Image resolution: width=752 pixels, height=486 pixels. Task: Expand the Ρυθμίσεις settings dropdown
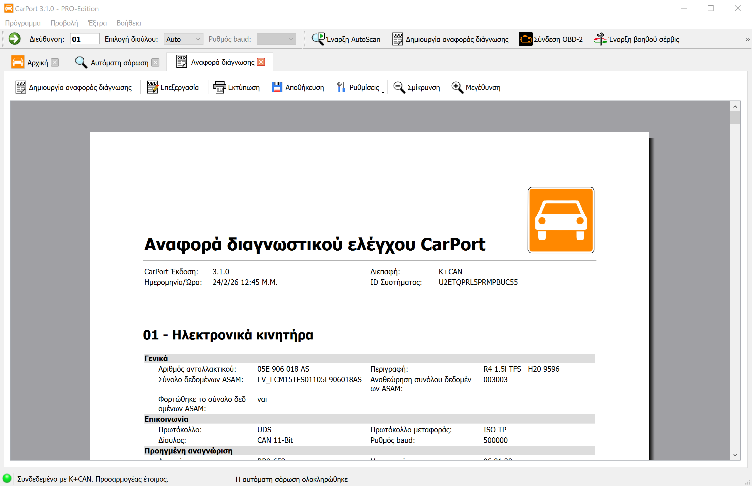tap(383, 92)
